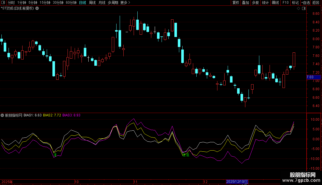Click the 0.00 BIAS axis label
The image size is (322, 185).
click(316, 139)
